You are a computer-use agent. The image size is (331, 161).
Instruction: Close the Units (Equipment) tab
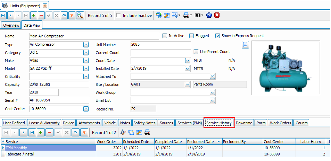[x=45, y=6]
